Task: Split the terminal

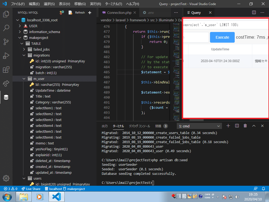Action: pos(237,126)
